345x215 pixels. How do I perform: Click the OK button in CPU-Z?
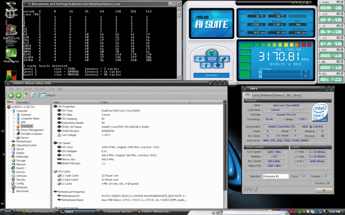324,190
